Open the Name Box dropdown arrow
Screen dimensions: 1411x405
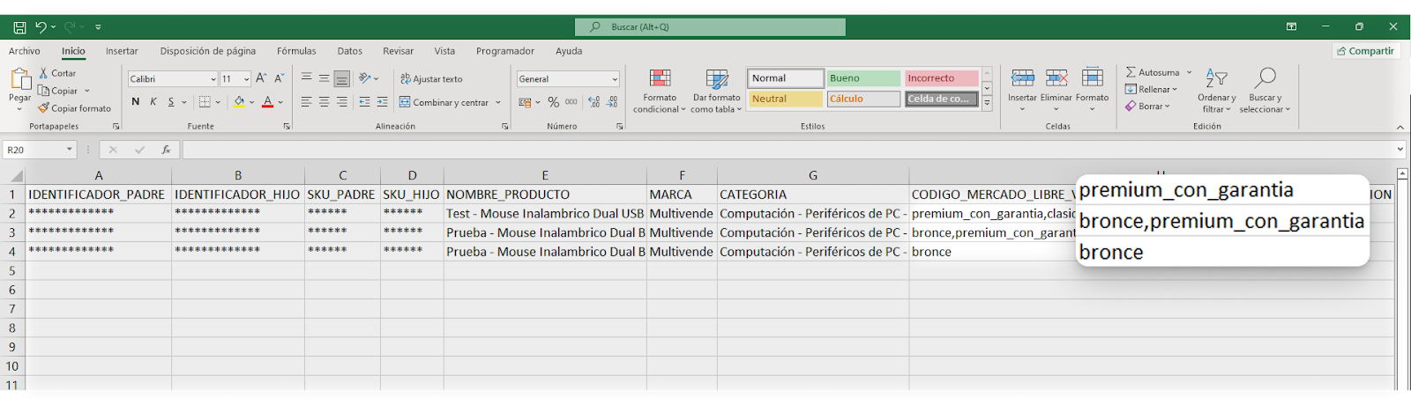tap(70, 150)
